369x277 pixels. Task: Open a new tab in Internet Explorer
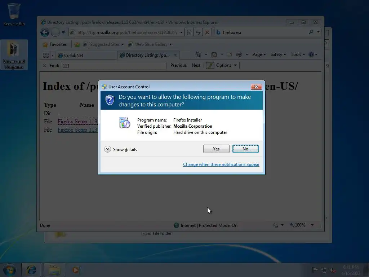tap(185, 55)
